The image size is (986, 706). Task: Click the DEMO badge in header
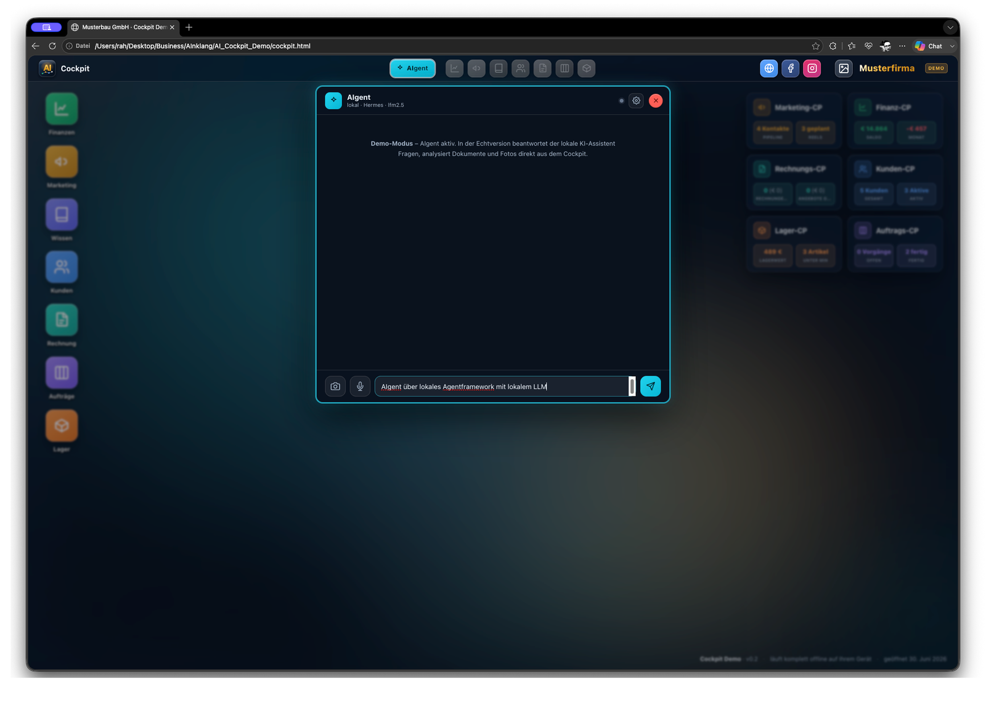point(936,68)
